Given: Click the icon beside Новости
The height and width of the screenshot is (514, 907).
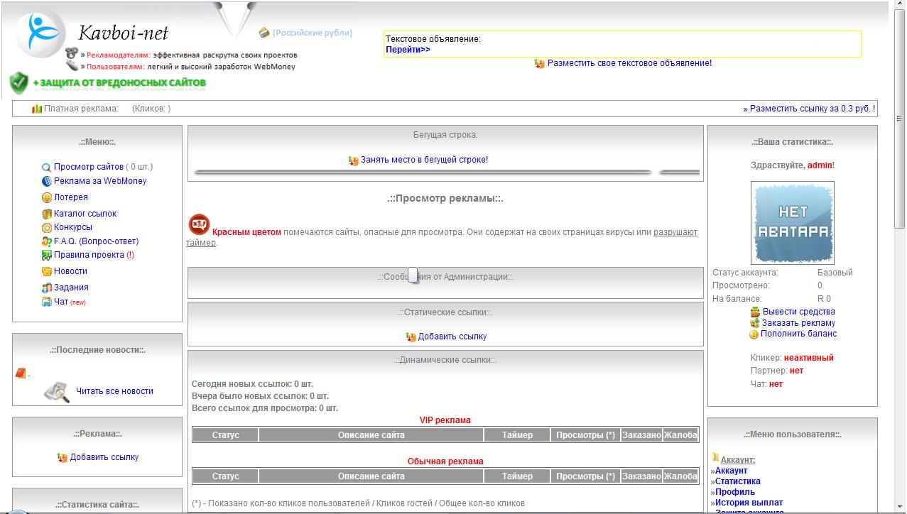Looking at the screenshot, I should point(47,271).
